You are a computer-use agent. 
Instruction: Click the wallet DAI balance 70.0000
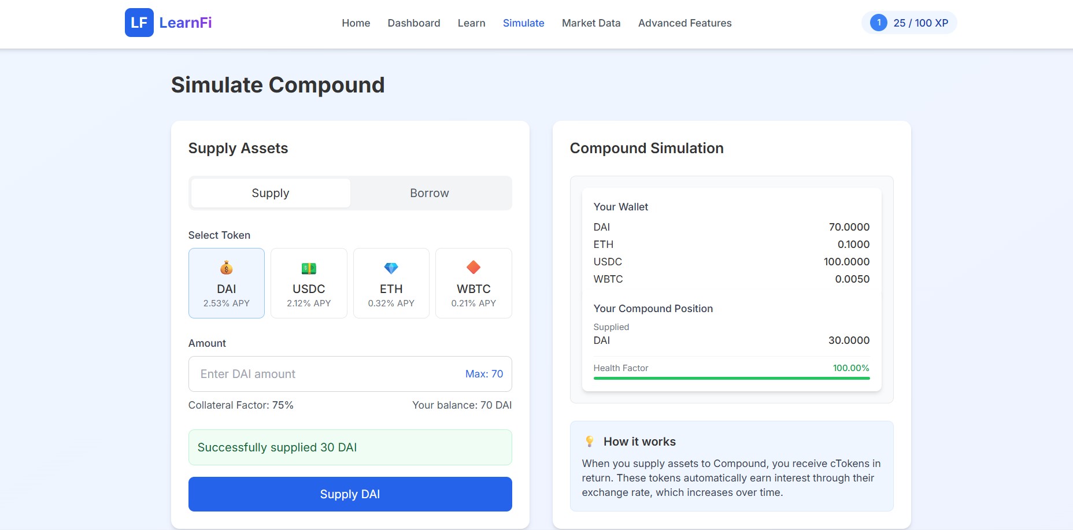[x=849, y=227]
